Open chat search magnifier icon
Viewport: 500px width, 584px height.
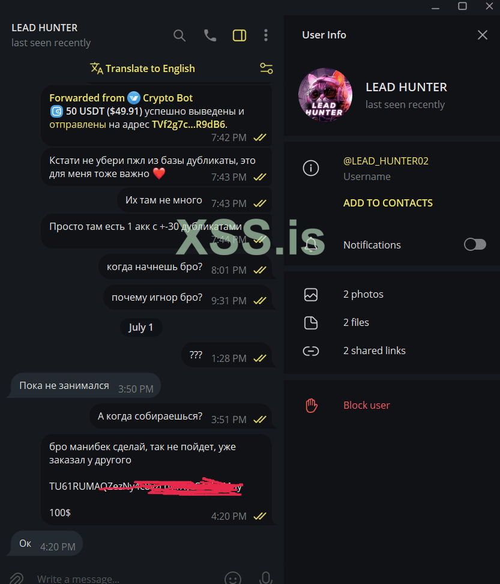tap(179, 35)
